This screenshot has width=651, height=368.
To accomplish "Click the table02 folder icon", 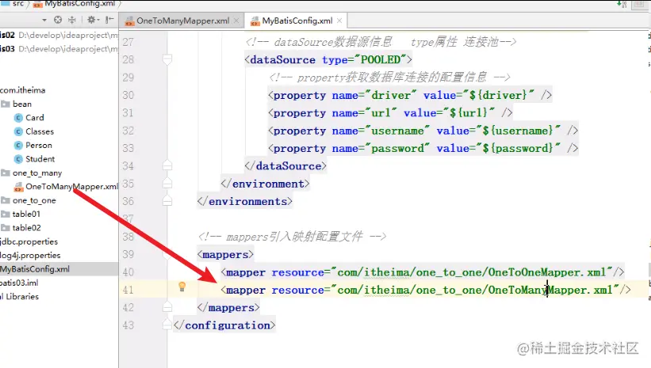I will click(6, 227).
